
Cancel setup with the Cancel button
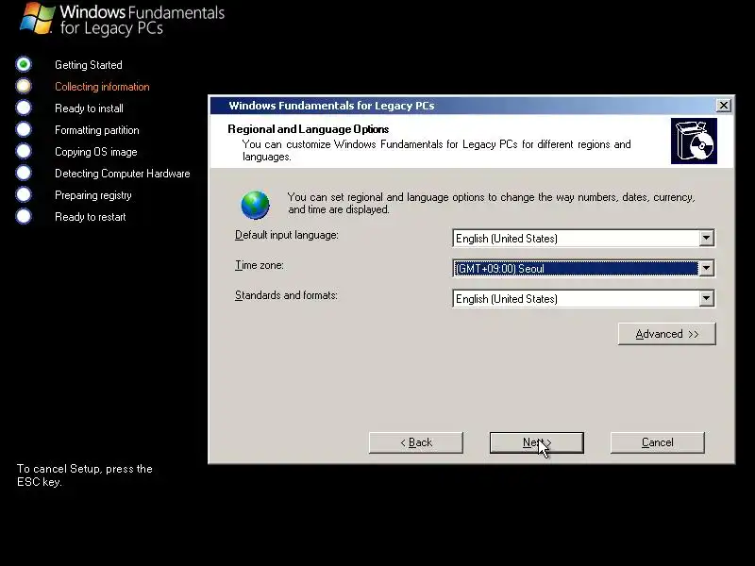(657, 442)
